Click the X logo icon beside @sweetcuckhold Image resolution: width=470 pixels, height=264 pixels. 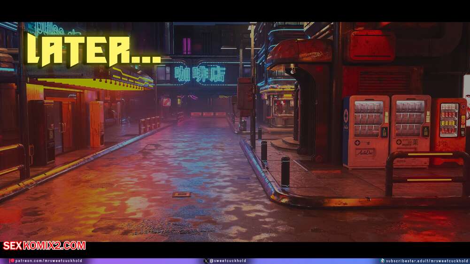click(206, 261)
